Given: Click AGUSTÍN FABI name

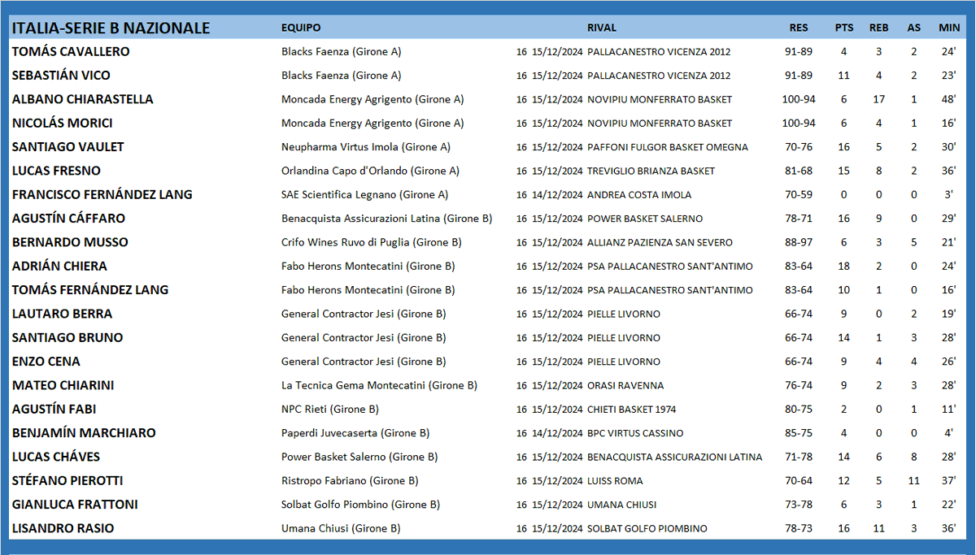Looking at the screenshot, I should (x=54, y=409).
